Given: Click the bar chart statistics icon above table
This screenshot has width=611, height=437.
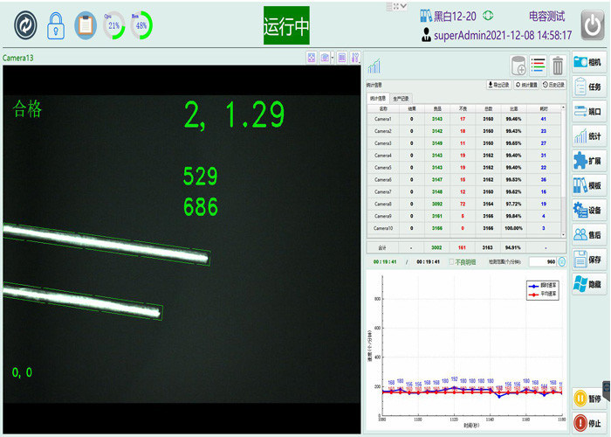Looking at the screenshot, I should coord(374,66).
